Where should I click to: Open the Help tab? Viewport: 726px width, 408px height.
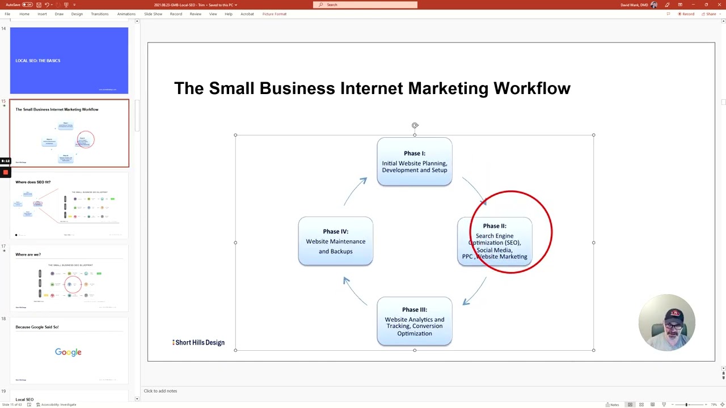tap(229, 14)
